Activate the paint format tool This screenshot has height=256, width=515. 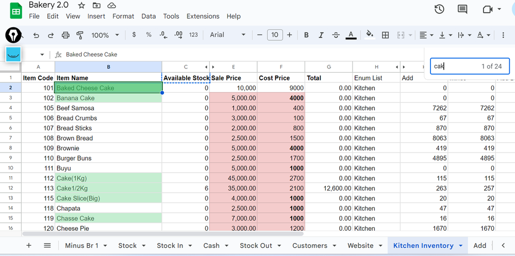(x=80, y=35)
